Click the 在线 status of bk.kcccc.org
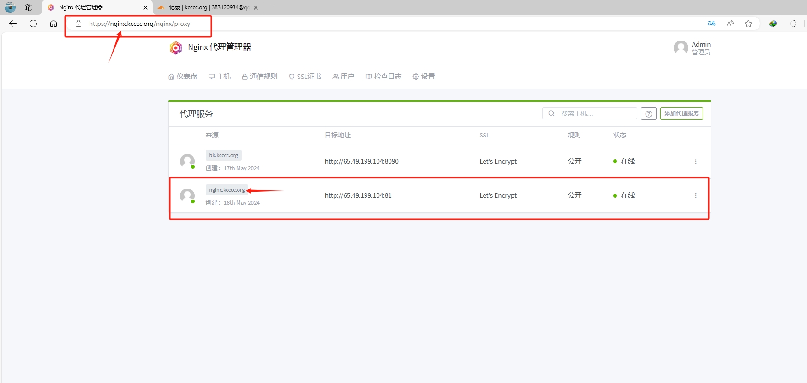This screenshot has width=807, height=383. (624, 161)
